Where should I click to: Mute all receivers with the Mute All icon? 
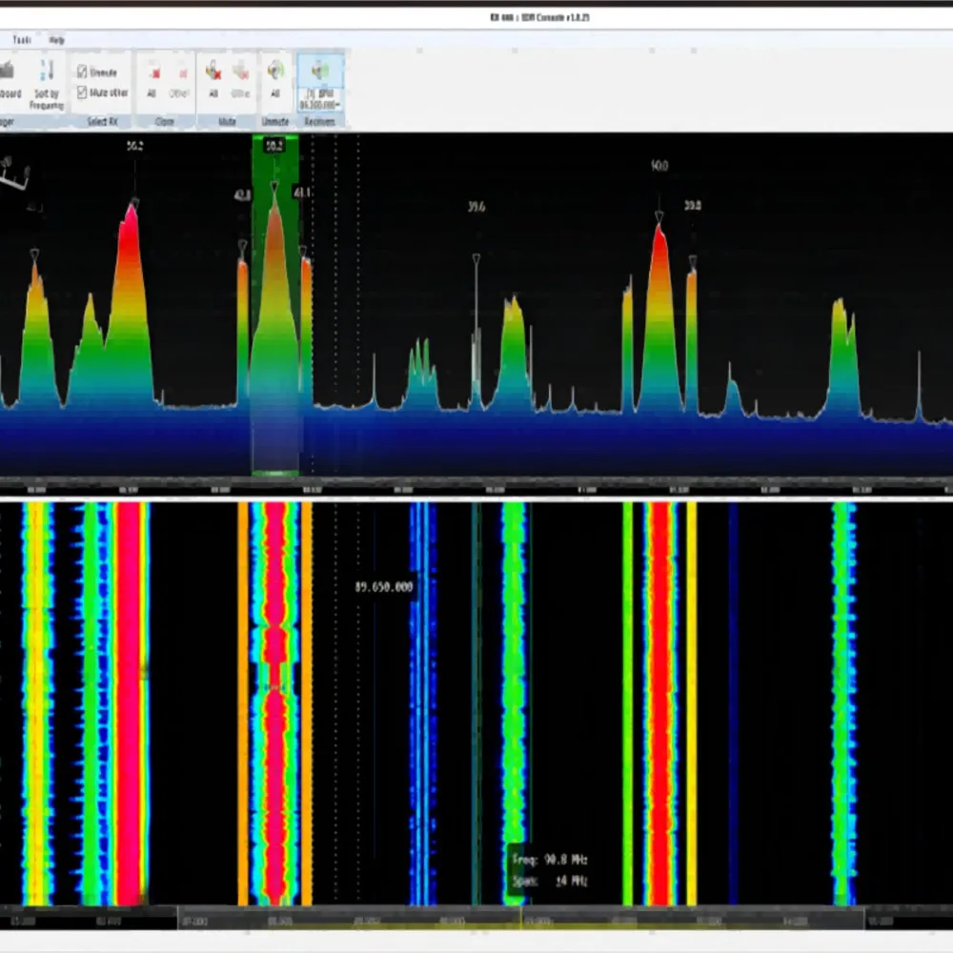213,72
